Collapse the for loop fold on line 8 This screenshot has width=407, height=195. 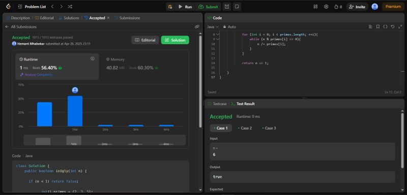click(218, 34)
